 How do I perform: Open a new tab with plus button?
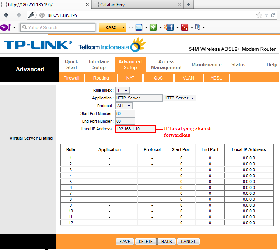pos(189,4)
